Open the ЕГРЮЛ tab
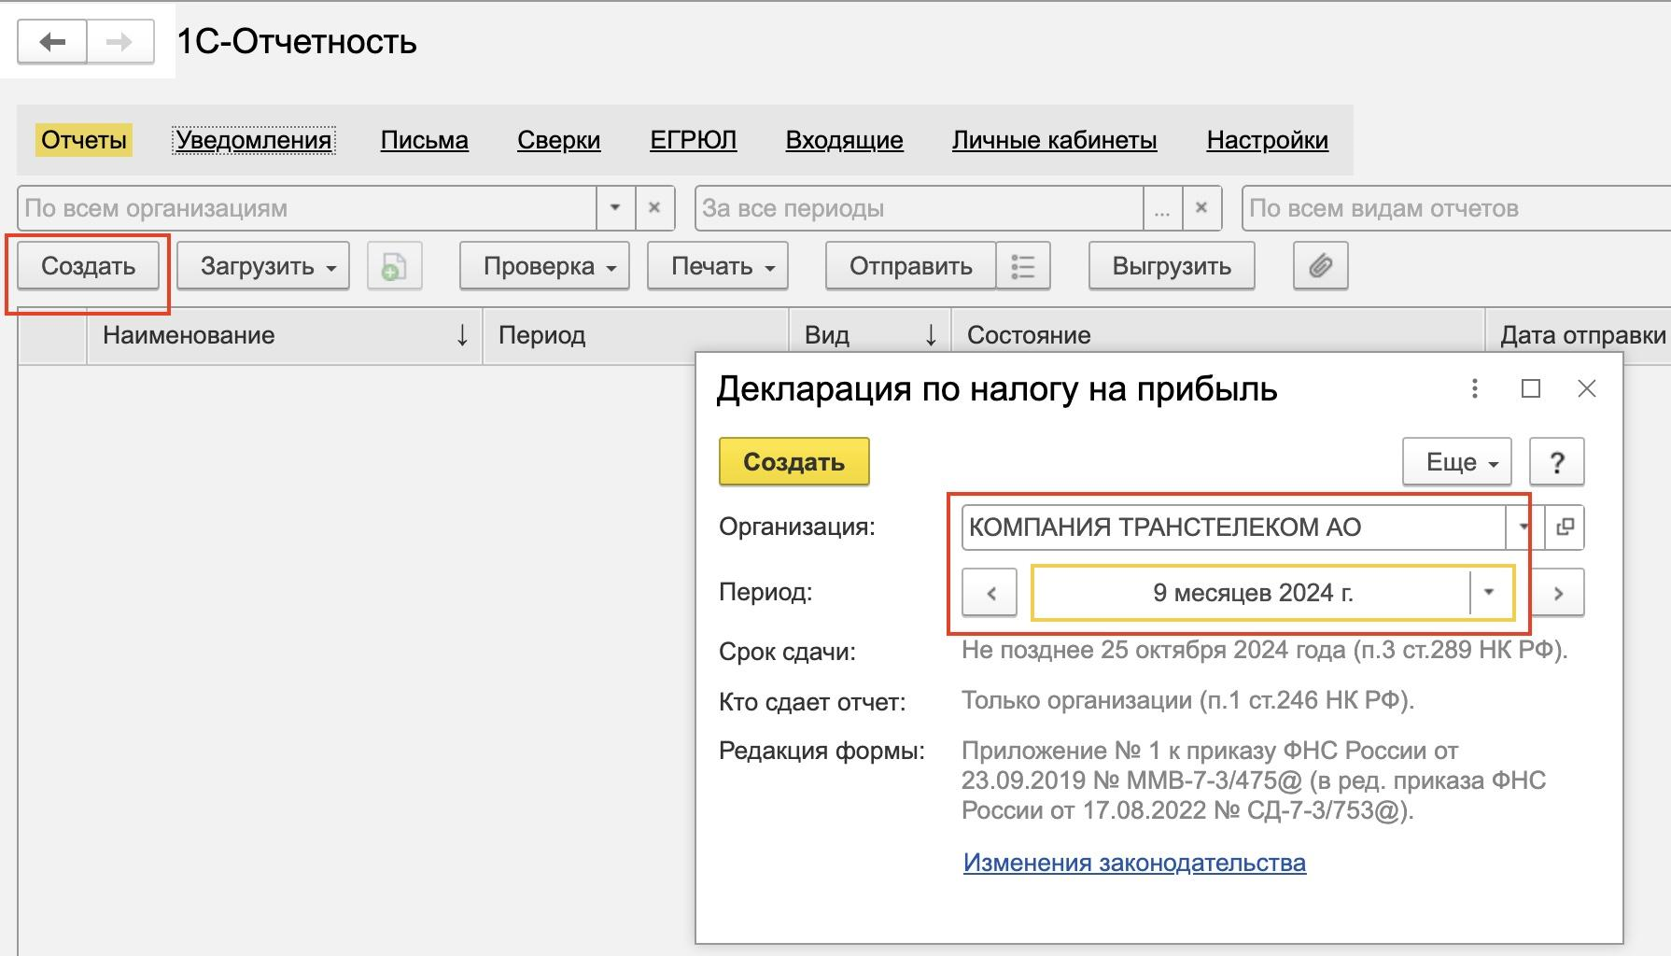This screenshot has height=956, width=1671. point(694,140)
